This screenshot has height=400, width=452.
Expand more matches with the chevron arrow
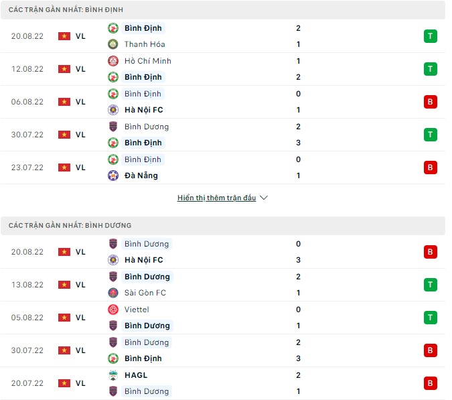[x=264, y=198]
